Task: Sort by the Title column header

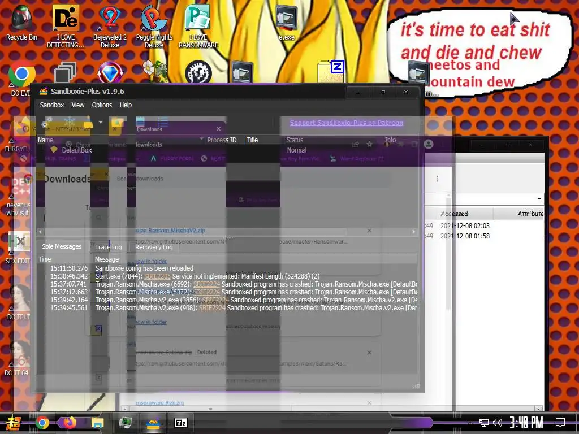Action: (x=253, y=140)
